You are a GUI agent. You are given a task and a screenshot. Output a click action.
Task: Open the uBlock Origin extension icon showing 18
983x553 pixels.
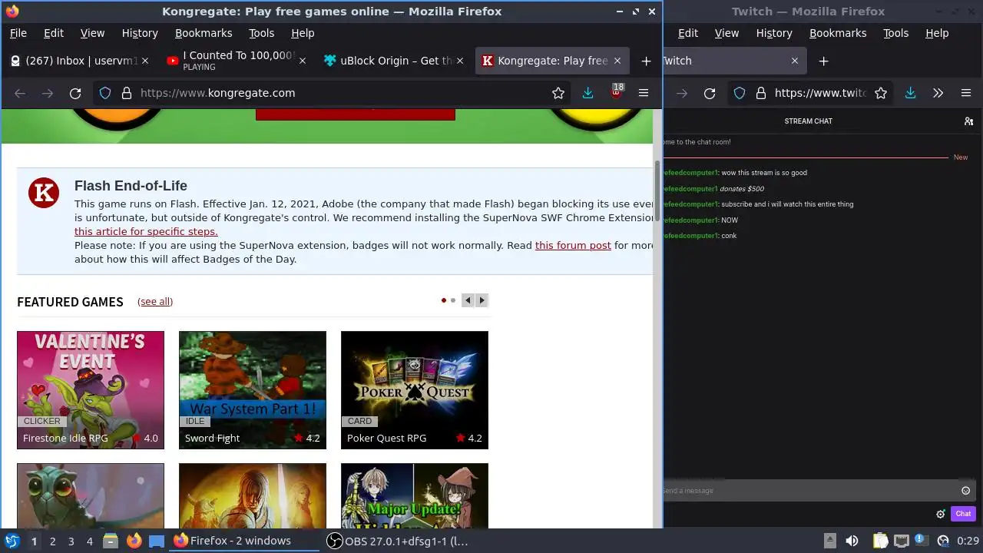point(616,92)
